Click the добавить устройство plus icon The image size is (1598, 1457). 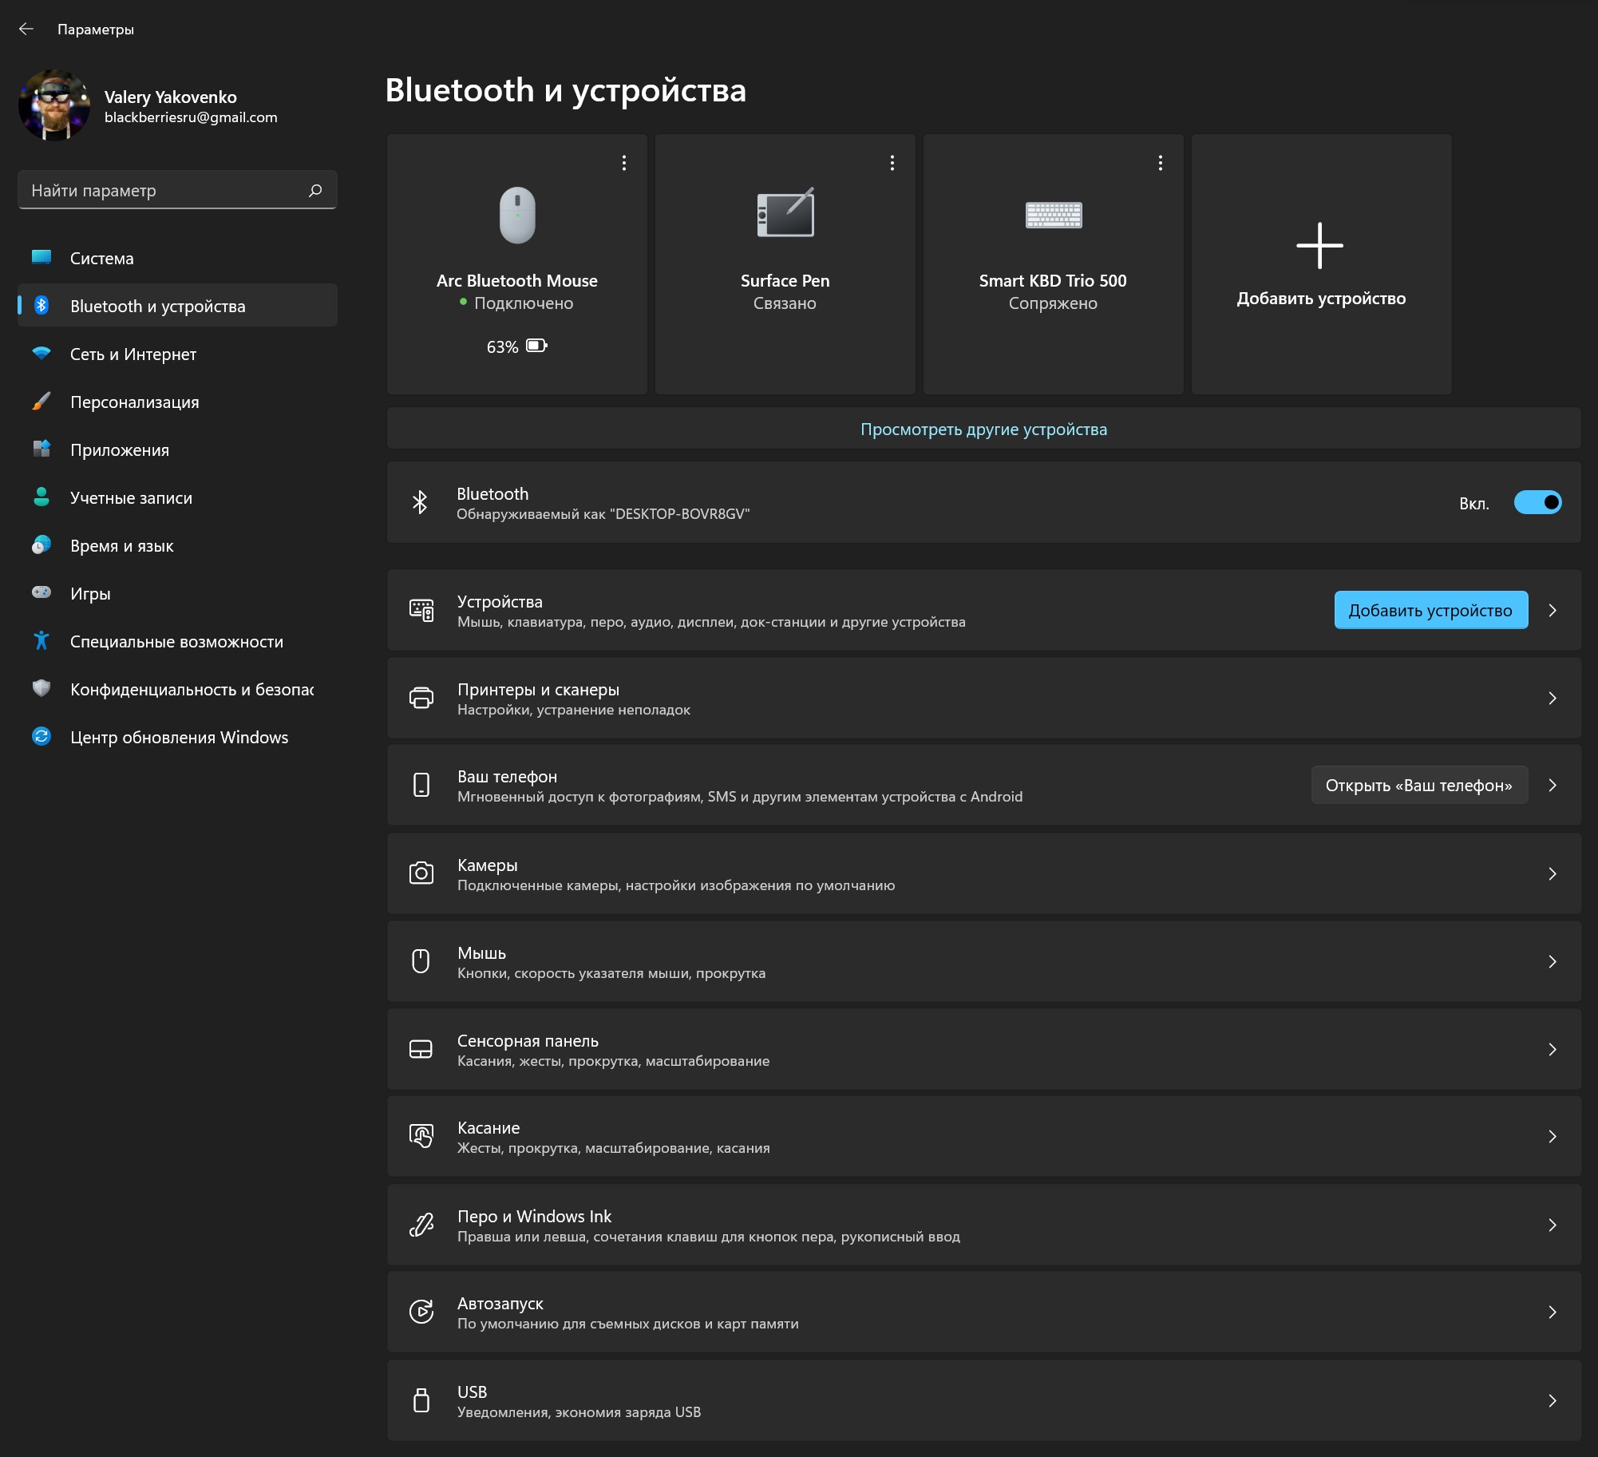[1318, 245]
